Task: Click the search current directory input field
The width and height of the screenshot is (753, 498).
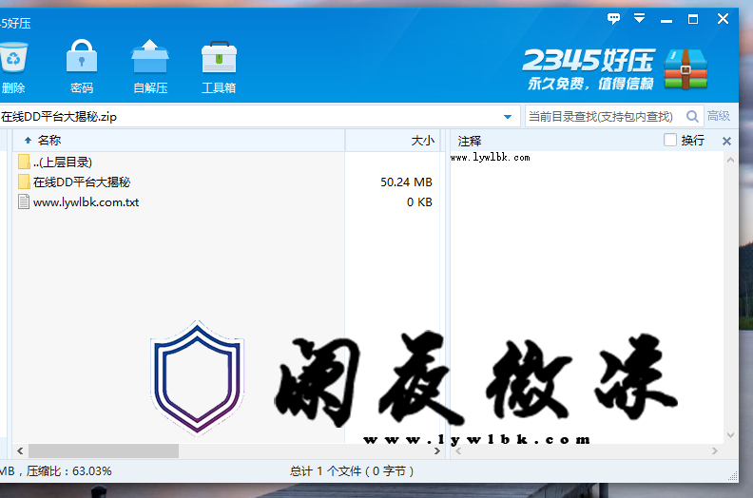Action: pyautogui.click(x=601, y=116)
